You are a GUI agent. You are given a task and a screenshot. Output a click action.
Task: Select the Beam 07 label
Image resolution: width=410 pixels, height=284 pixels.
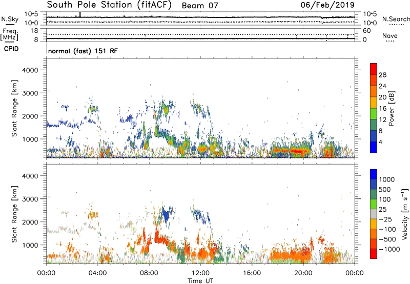pos(200,6)
